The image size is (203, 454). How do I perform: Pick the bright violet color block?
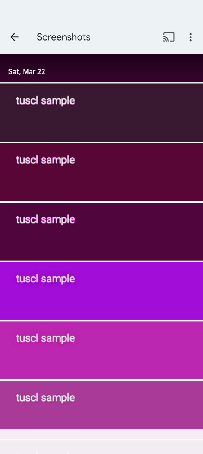(101, 291)
